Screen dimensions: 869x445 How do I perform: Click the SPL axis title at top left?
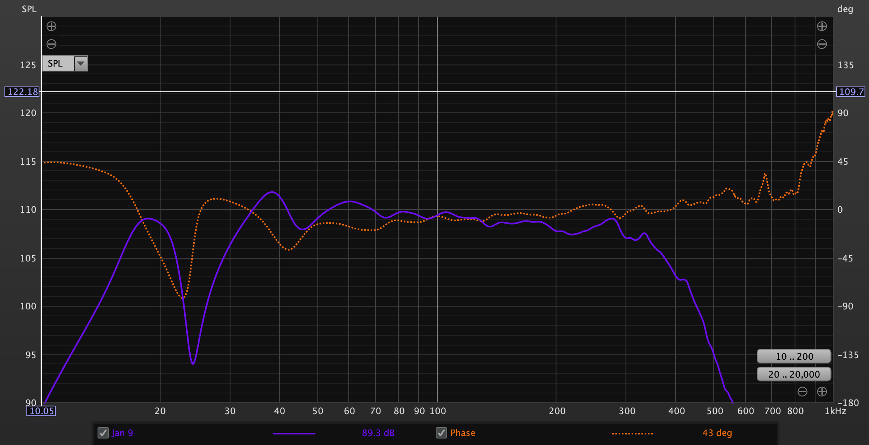point(29,9)
